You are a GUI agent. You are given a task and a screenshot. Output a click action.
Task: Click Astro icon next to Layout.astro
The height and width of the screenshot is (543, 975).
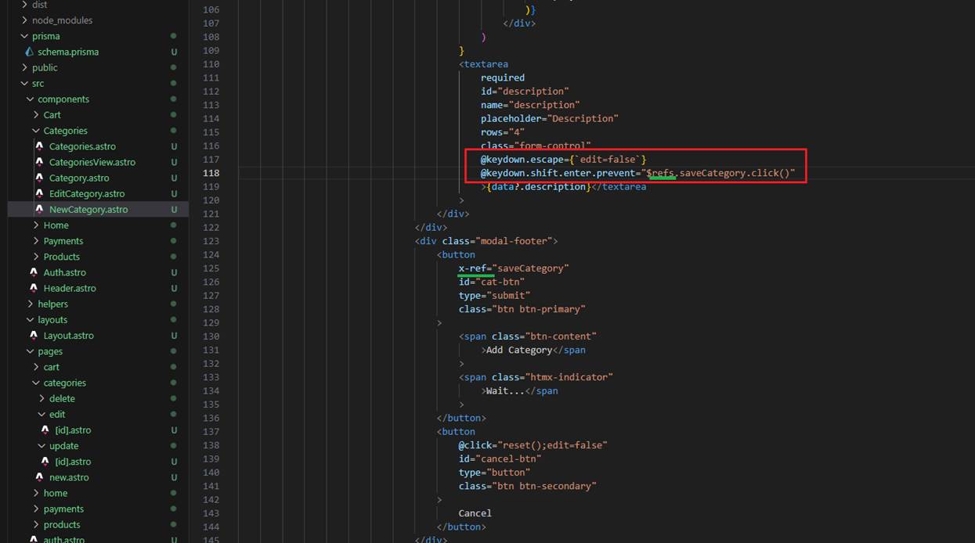click(x=34, y=335)
